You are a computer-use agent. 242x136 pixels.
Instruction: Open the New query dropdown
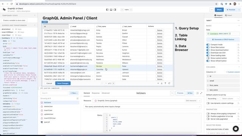pos(74,93)
